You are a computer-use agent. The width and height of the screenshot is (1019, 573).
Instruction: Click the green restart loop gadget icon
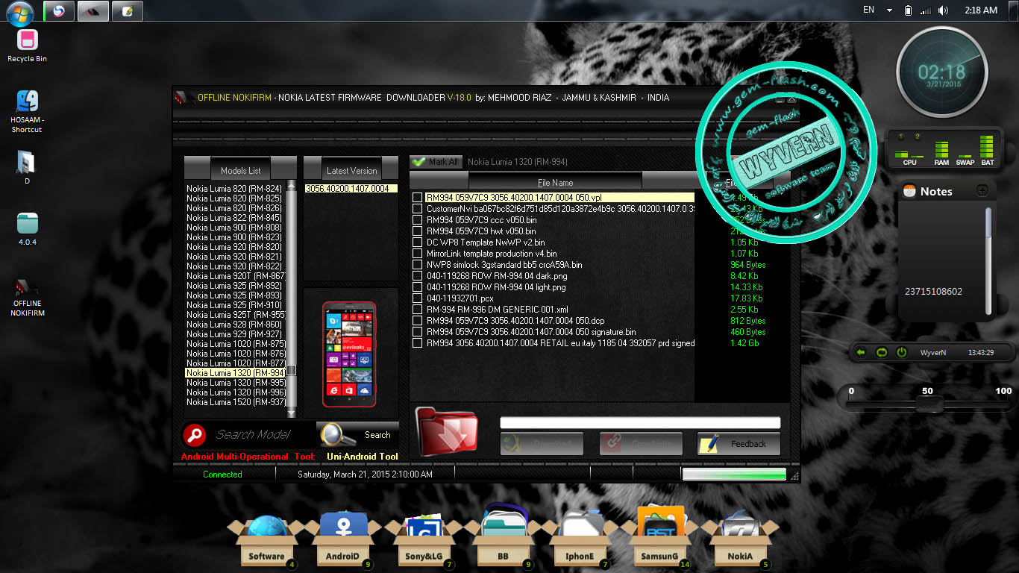point(882,352)
